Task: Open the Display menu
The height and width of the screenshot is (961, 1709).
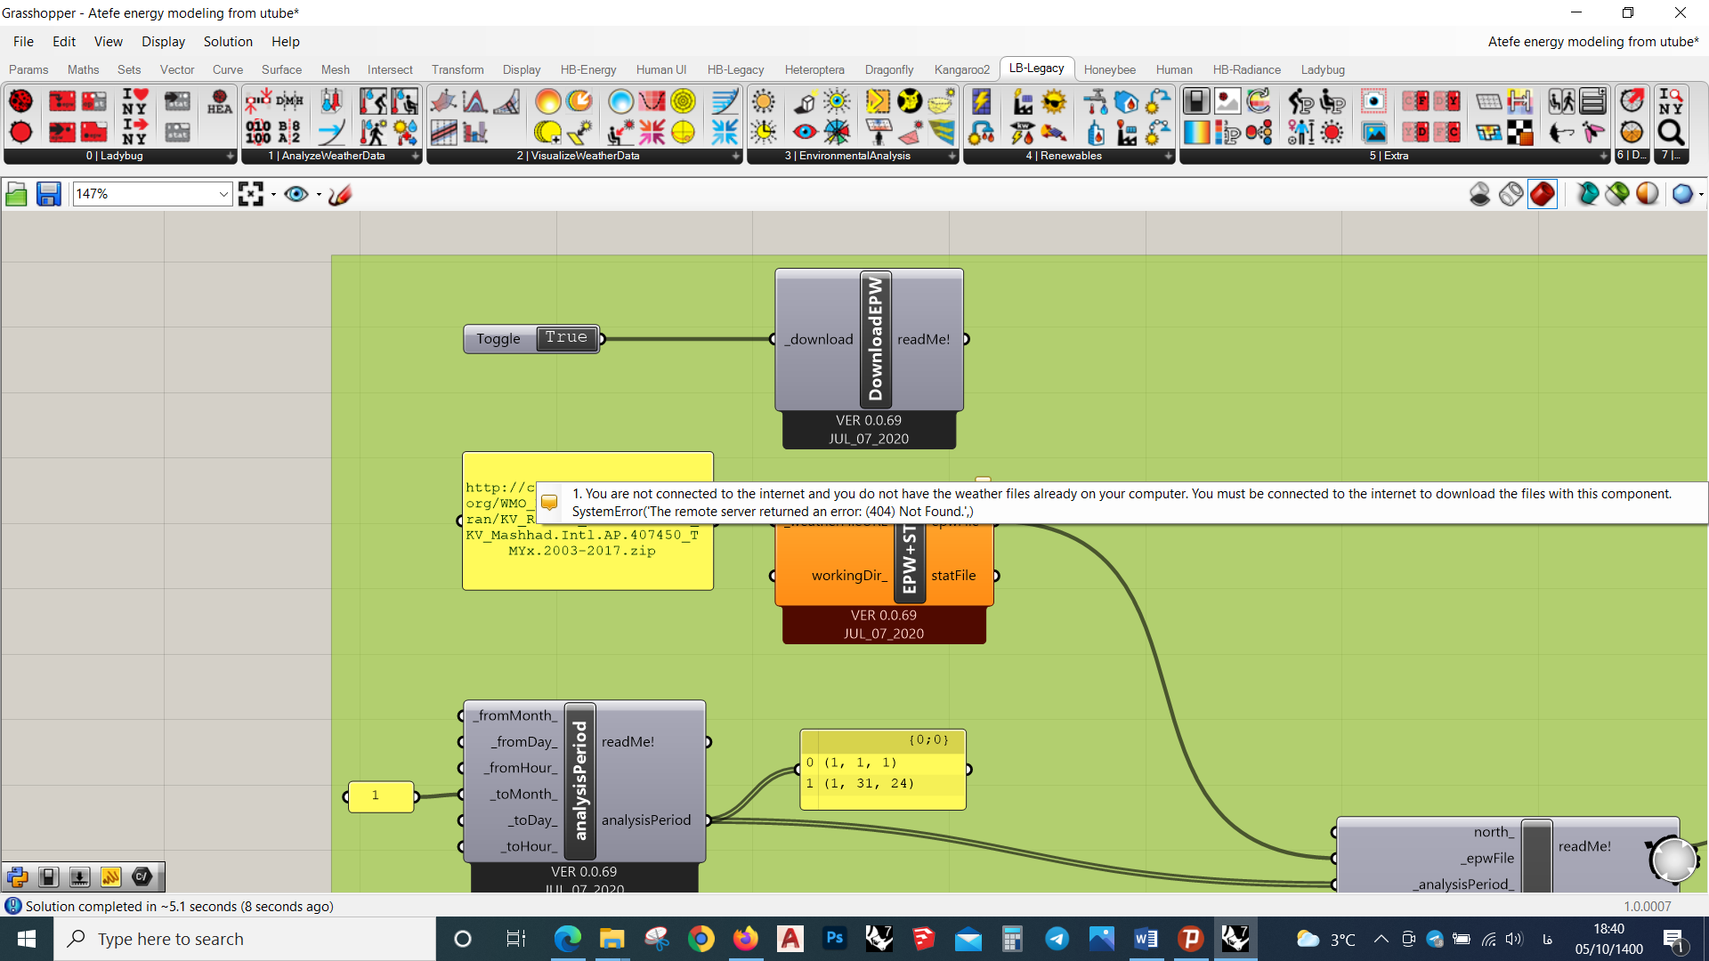Action: (163, 42)
